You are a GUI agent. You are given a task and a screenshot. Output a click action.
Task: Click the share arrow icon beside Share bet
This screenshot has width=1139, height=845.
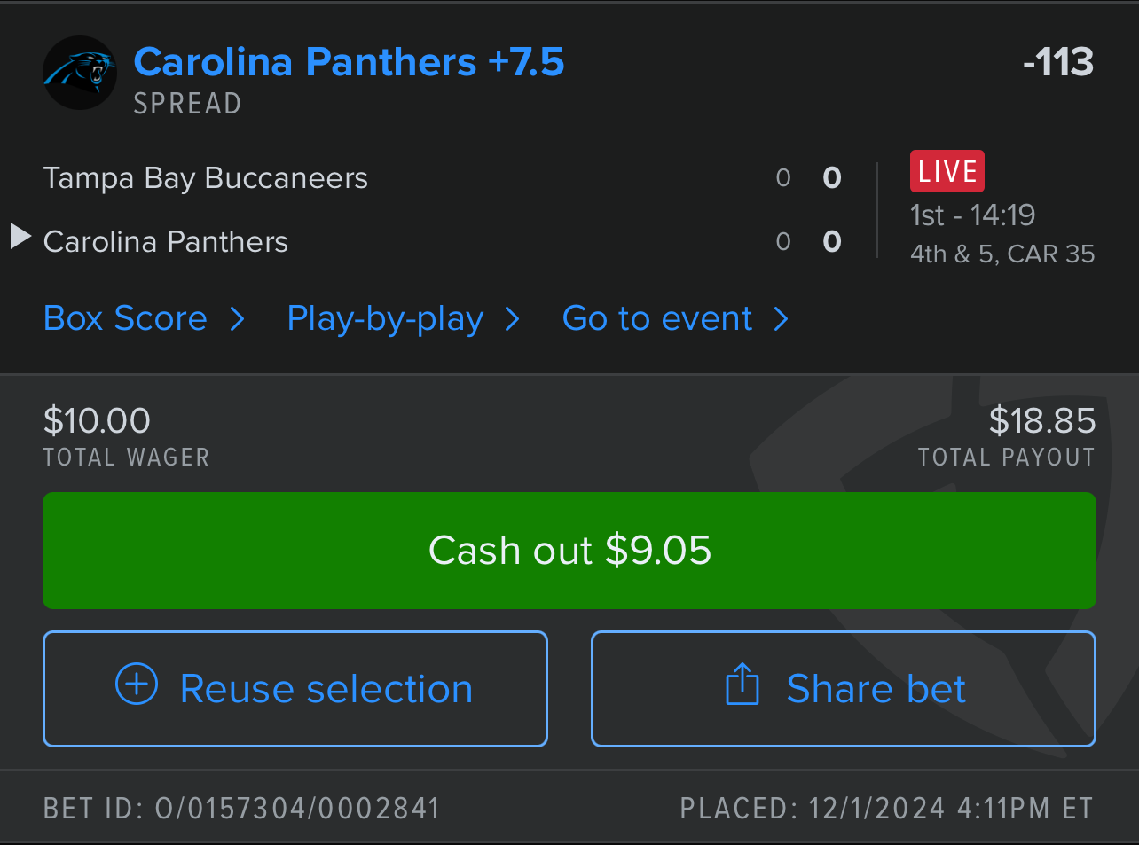[742, 685]
